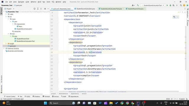This screenshot has width=189, height=106.
Task: Expand all nodes in Project panel
Action: click(38, 9)
